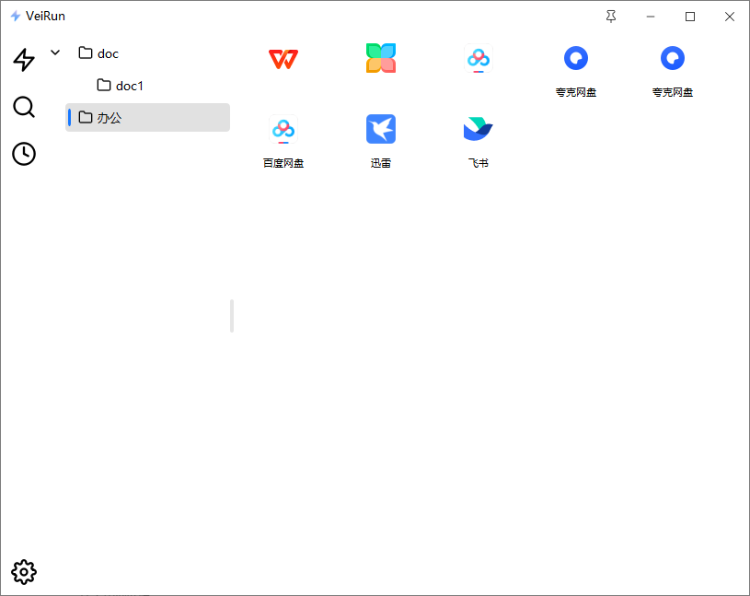Select the 办公 folder

[147, 117]
